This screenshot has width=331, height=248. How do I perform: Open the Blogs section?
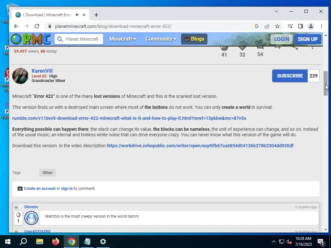click(x=194, y=39)
